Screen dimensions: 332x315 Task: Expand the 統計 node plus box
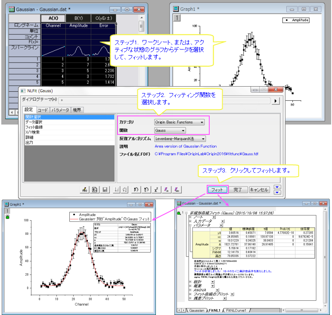coord(190,282)
